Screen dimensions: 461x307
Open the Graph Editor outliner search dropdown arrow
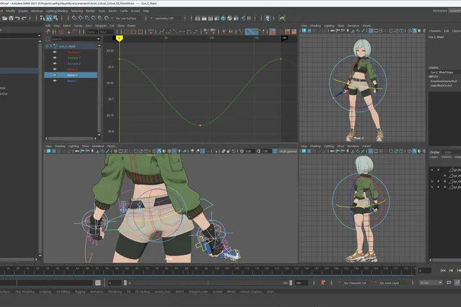tap(98, 39)
